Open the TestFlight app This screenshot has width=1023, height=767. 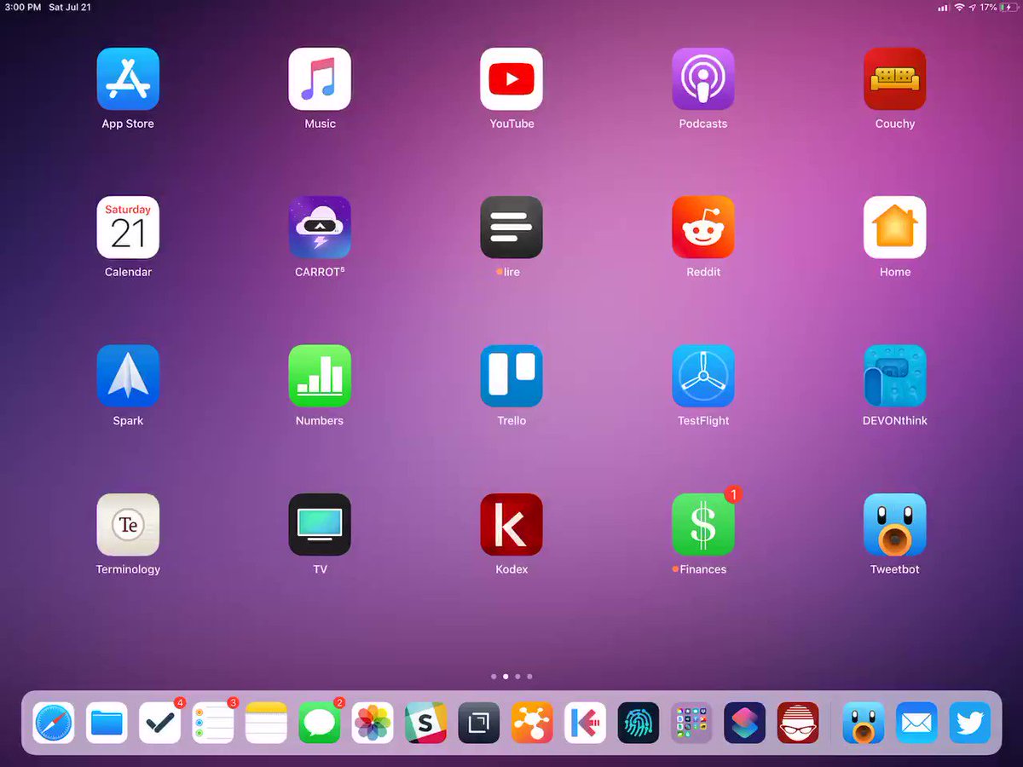[x=703, y=376]
